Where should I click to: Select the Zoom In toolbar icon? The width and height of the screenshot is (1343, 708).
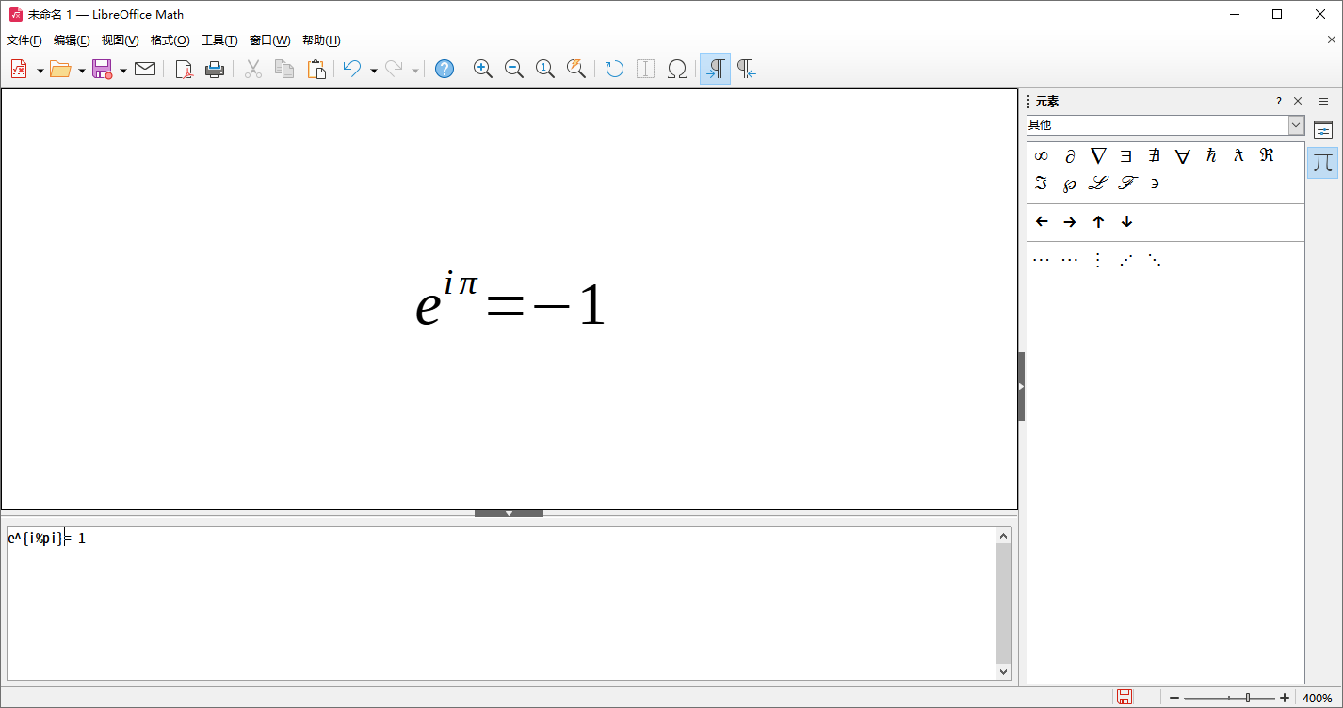coord(482,68)
